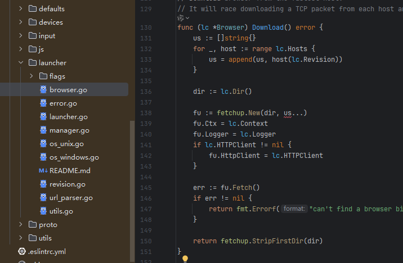403x263 pixels.
Task: Select the utils.go file
Action: 61,211
